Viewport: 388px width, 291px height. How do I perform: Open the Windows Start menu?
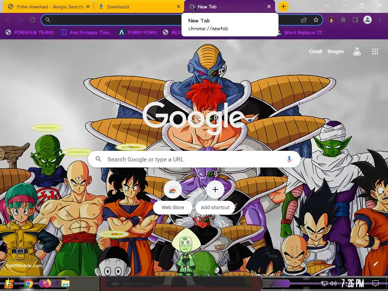(x=9, y=283)
